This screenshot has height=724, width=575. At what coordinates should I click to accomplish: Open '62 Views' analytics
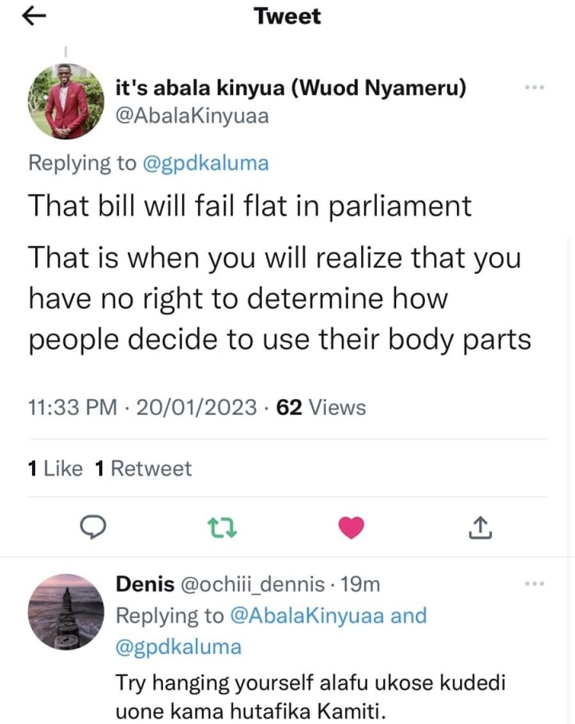[321, 407]
